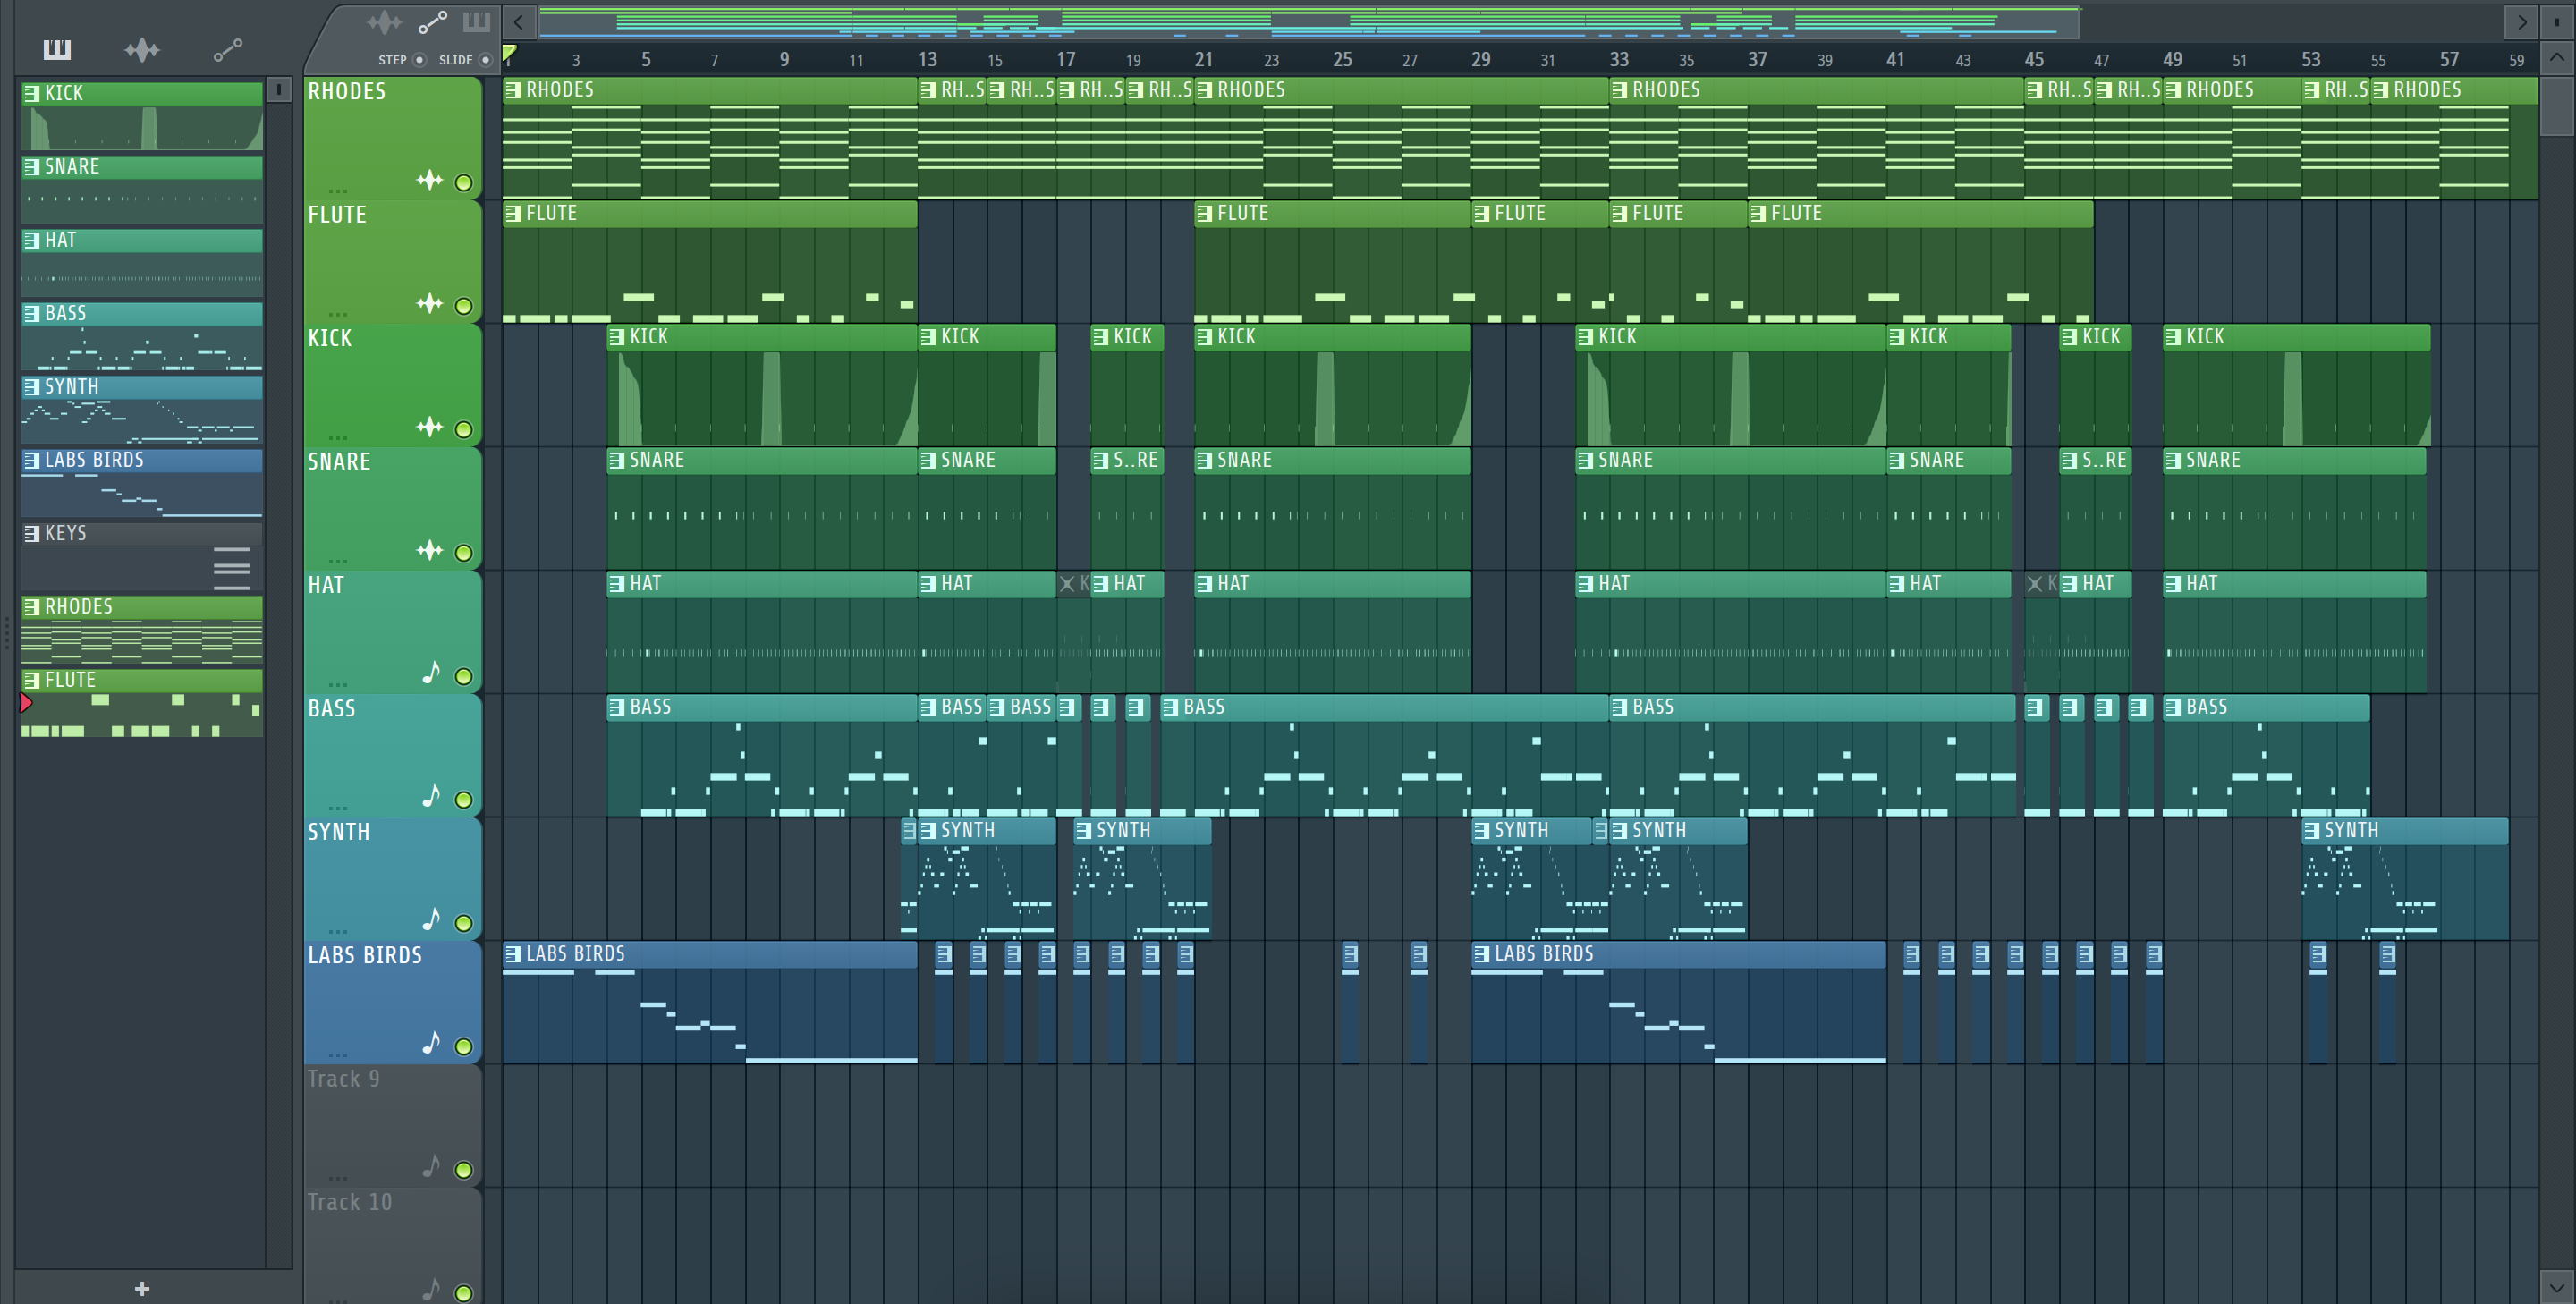
Task: Select the LABS BIRDS track header
Action: (x=393, y=1001)
